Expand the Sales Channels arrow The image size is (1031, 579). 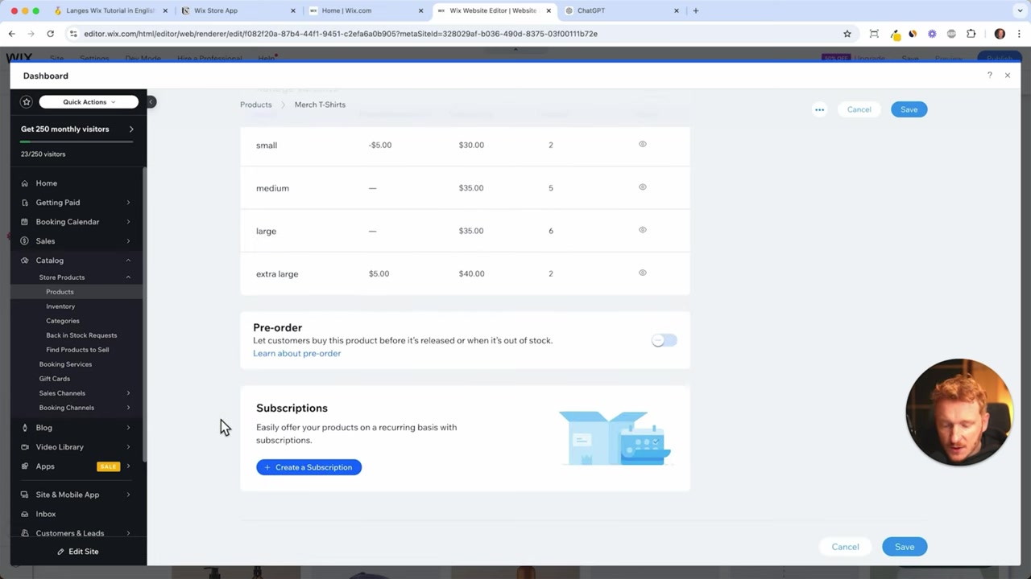[128, 393]
